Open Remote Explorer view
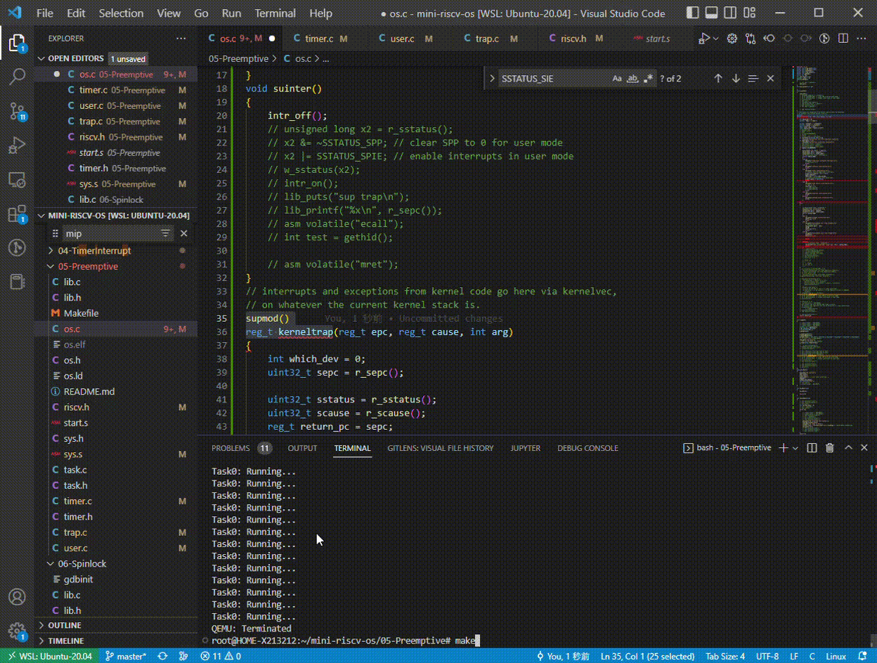The width and height of the screenshot is (877, 663). coord(17,179)
